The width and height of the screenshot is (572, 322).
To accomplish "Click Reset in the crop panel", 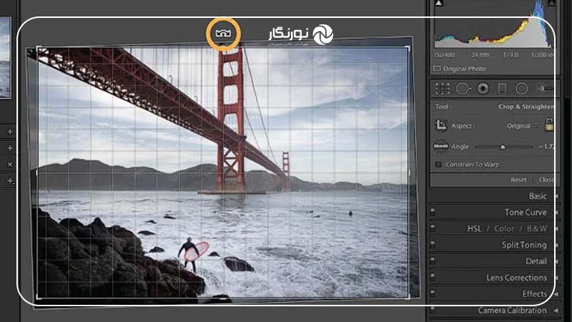I will click(x=518, y=180).
